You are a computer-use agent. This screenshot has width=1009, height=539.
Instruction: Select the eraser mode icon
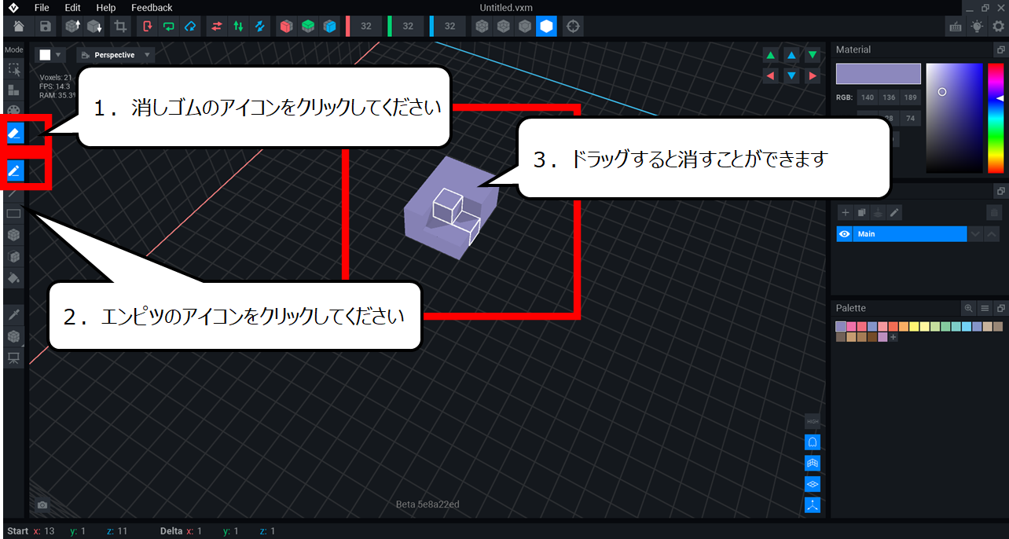14,133
